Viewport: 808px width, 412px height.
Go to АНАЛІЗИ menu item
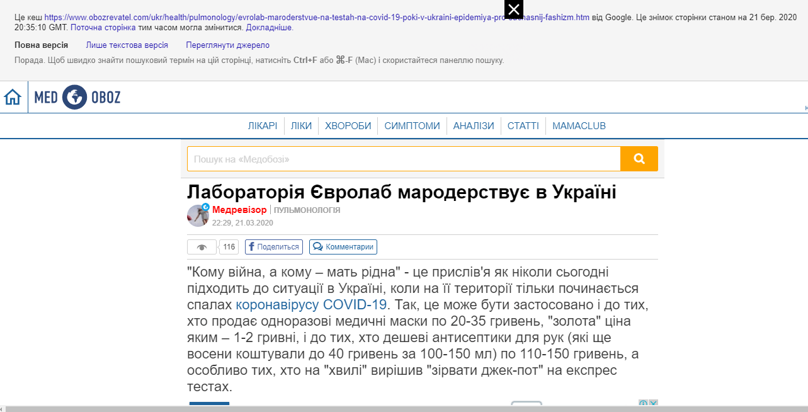474,126
